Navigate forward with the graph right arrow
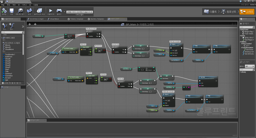Image resolution: width=256 pixels, height=138 pixels. [35, 24]
